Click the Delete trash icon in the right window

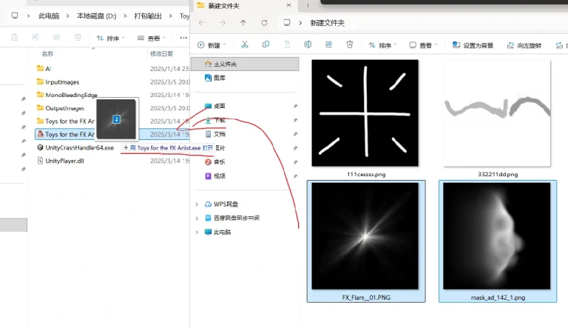point(350,45)
